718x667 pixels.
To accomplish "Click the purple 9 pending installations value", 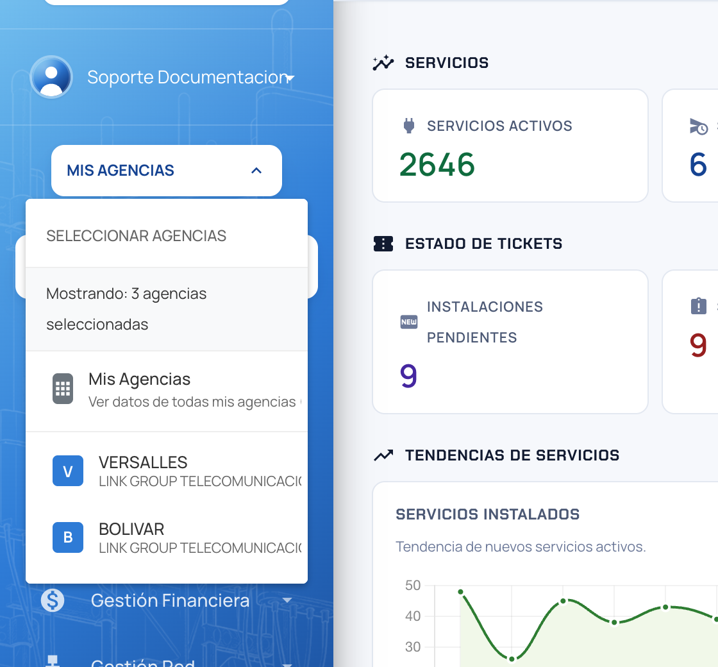I will coord(408,376).
